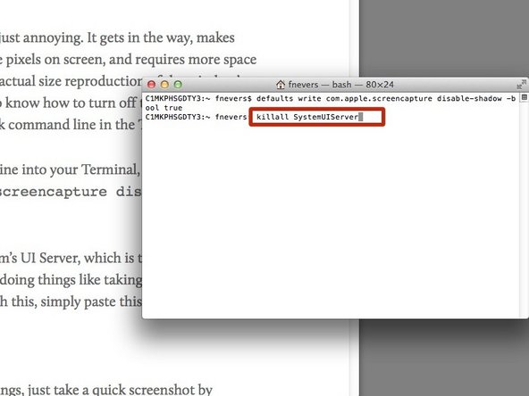Minimize Terminal using the yellow button
Screen dimensions: 529x396
[164, 85]
